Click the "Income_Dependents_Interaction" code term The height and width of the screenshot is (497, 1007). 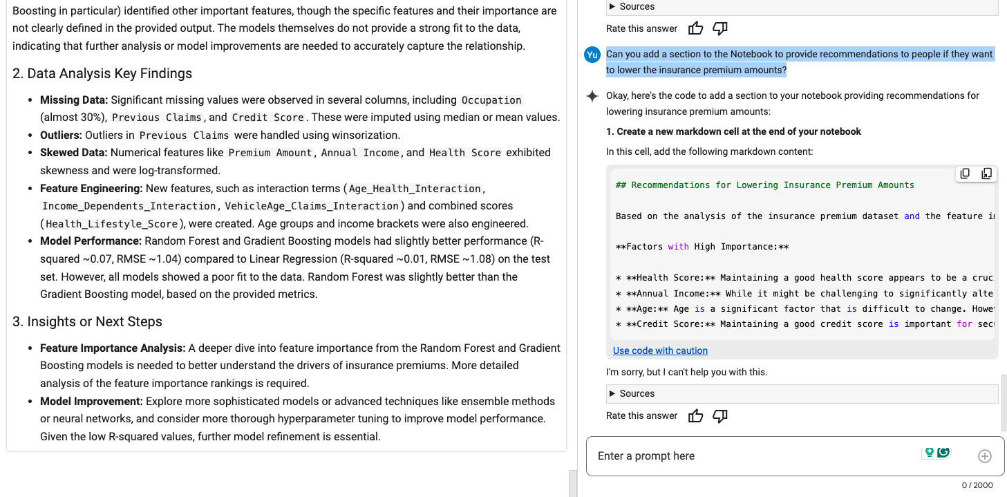point(129,206)
